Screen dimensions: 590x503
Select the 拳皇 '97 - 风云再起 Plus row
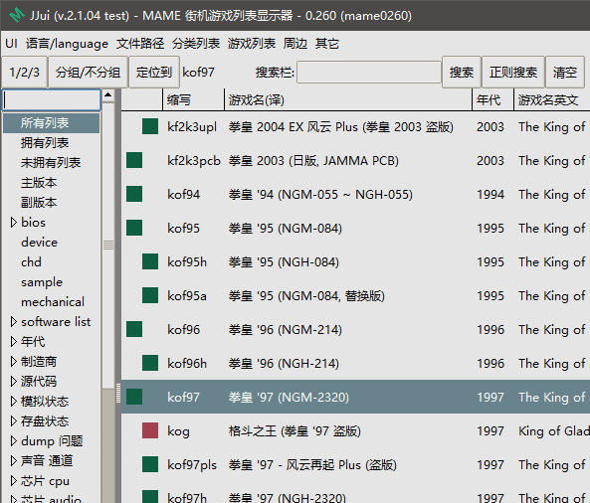[x=355, y=464]
